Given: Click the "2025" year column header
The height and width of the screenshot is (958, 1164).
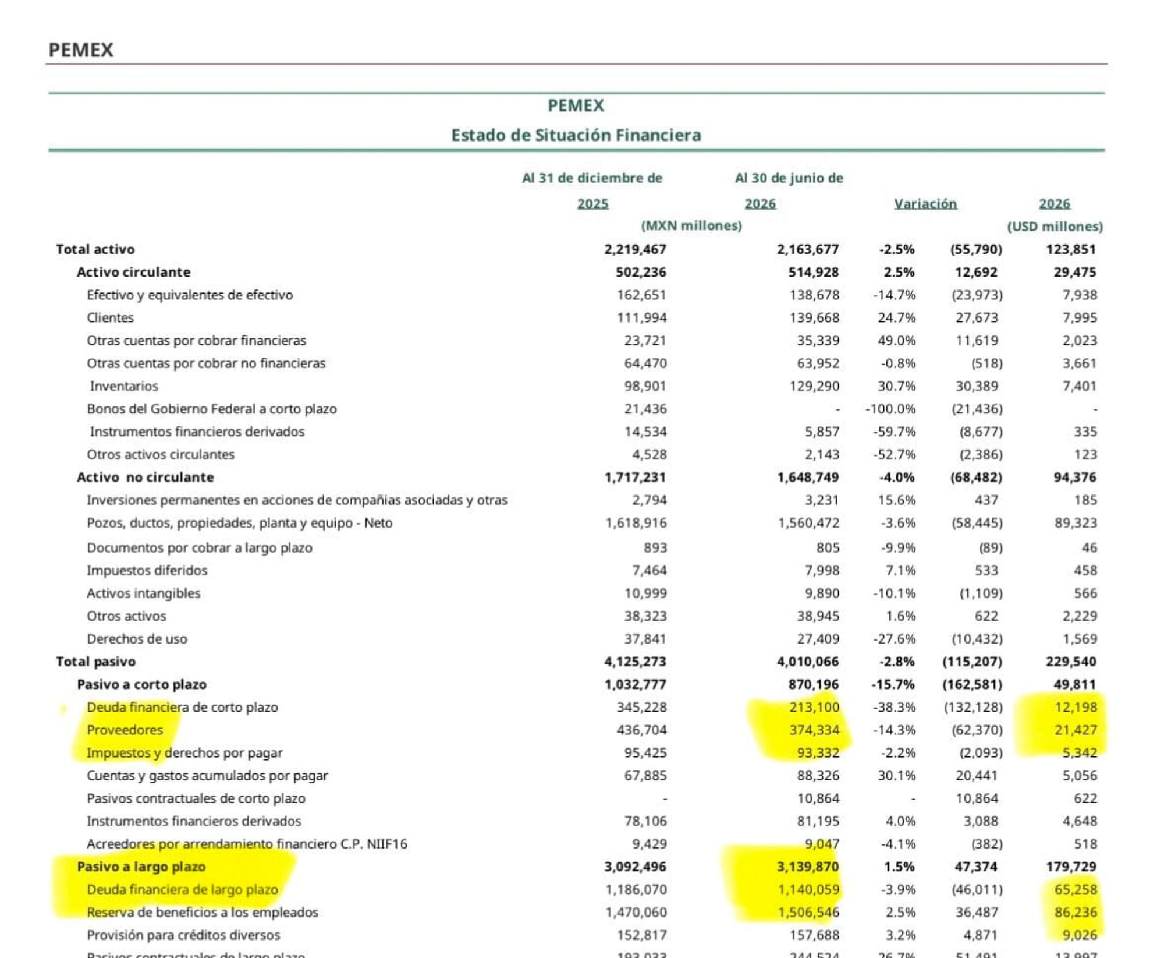Looking at the screenshot, I should (x=592, y=204).
